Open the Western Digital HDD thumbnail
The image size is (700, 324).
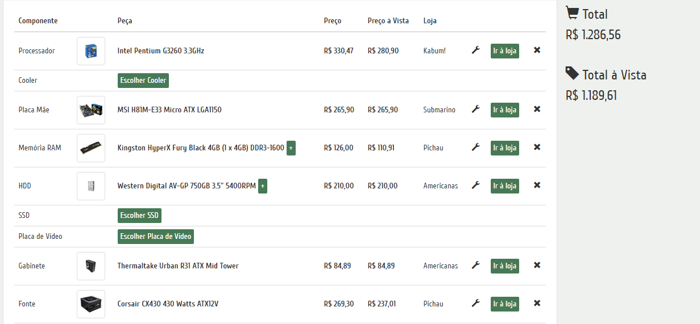tap(91, 186)
